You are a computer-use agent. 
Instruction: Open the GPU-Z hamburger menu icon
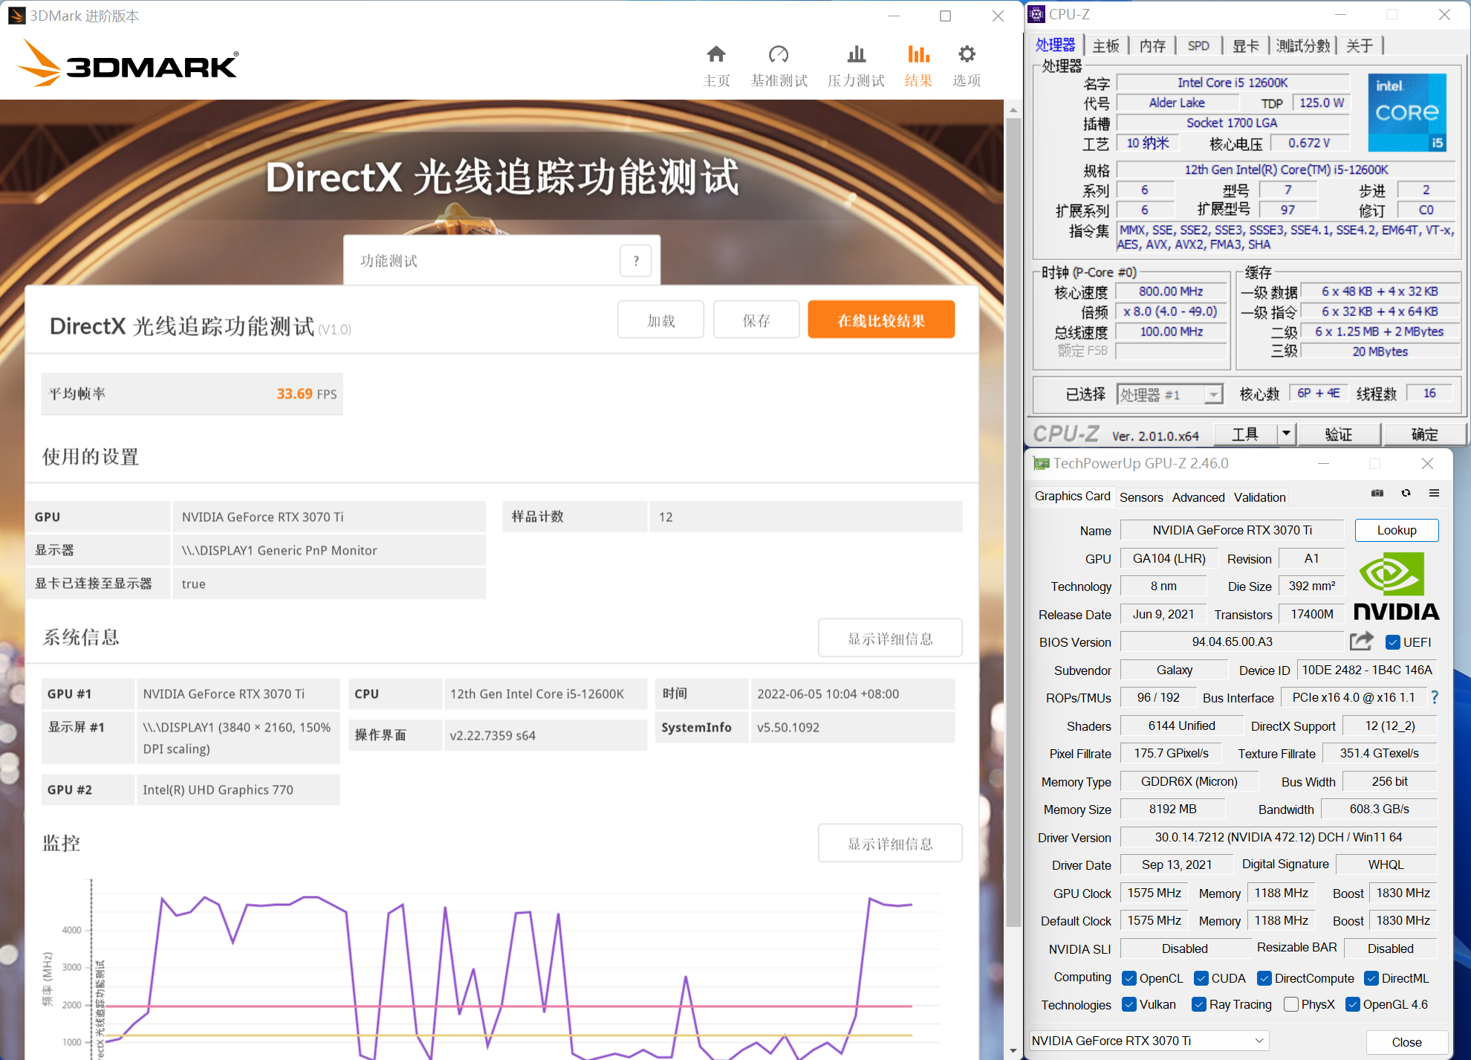point(1434,493)
